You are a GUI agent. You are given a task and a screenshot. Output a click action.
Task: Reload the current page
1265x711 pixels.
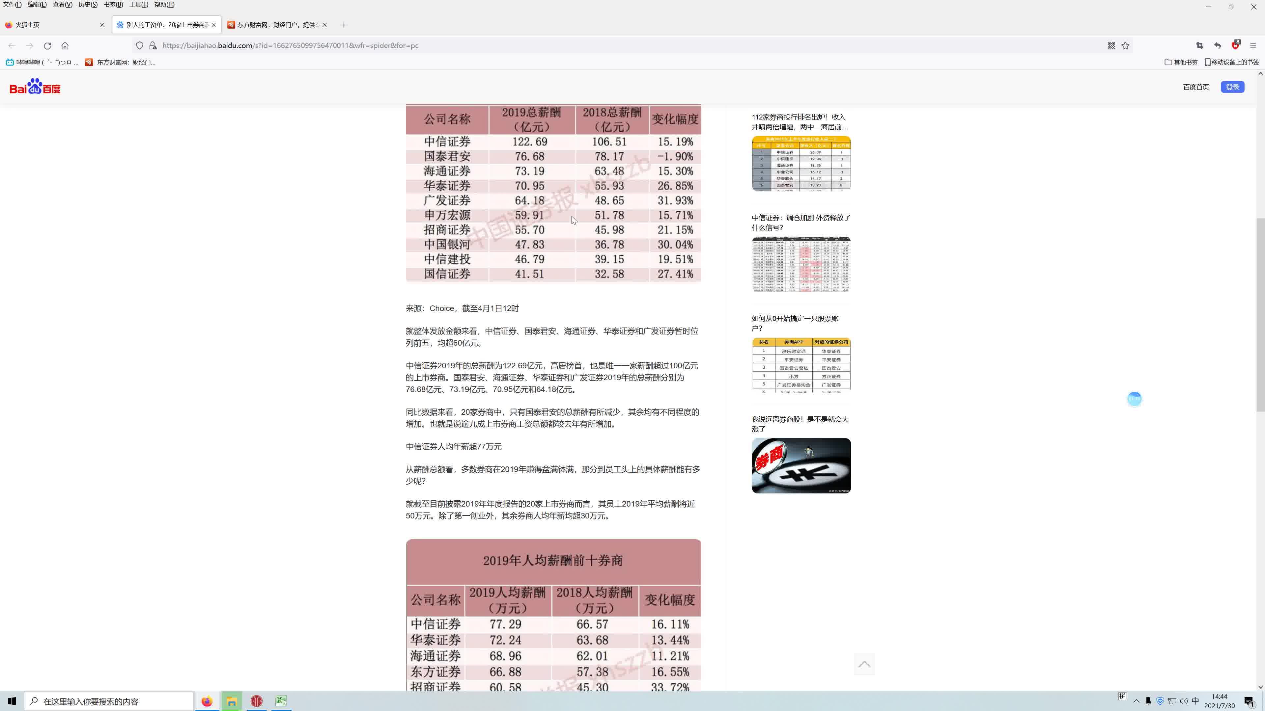tap(47, 46)
